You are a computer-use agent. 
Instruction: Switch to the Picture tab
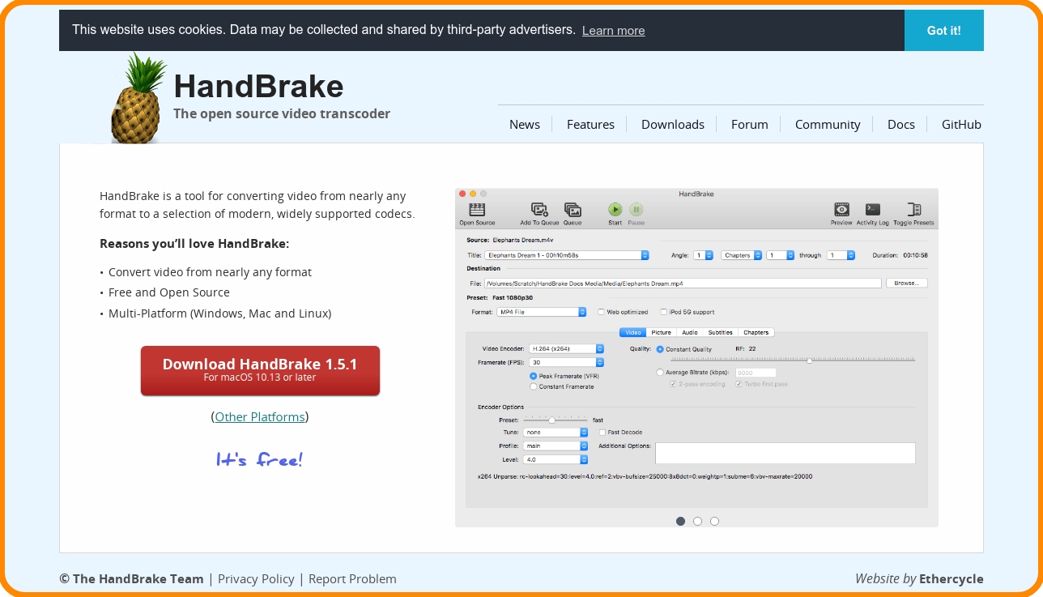tap(661, 332)
